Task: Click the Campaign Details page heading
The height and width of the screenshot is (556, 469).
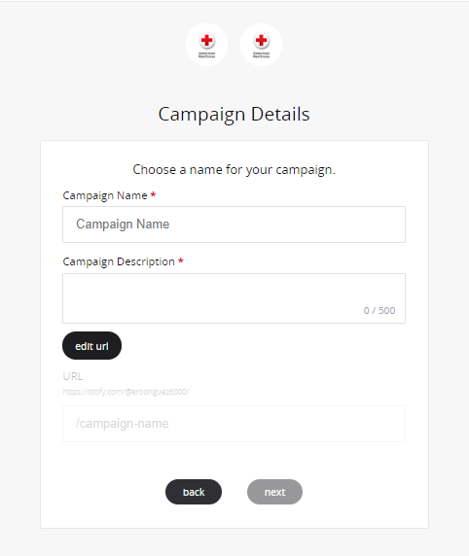Action: 234,115
